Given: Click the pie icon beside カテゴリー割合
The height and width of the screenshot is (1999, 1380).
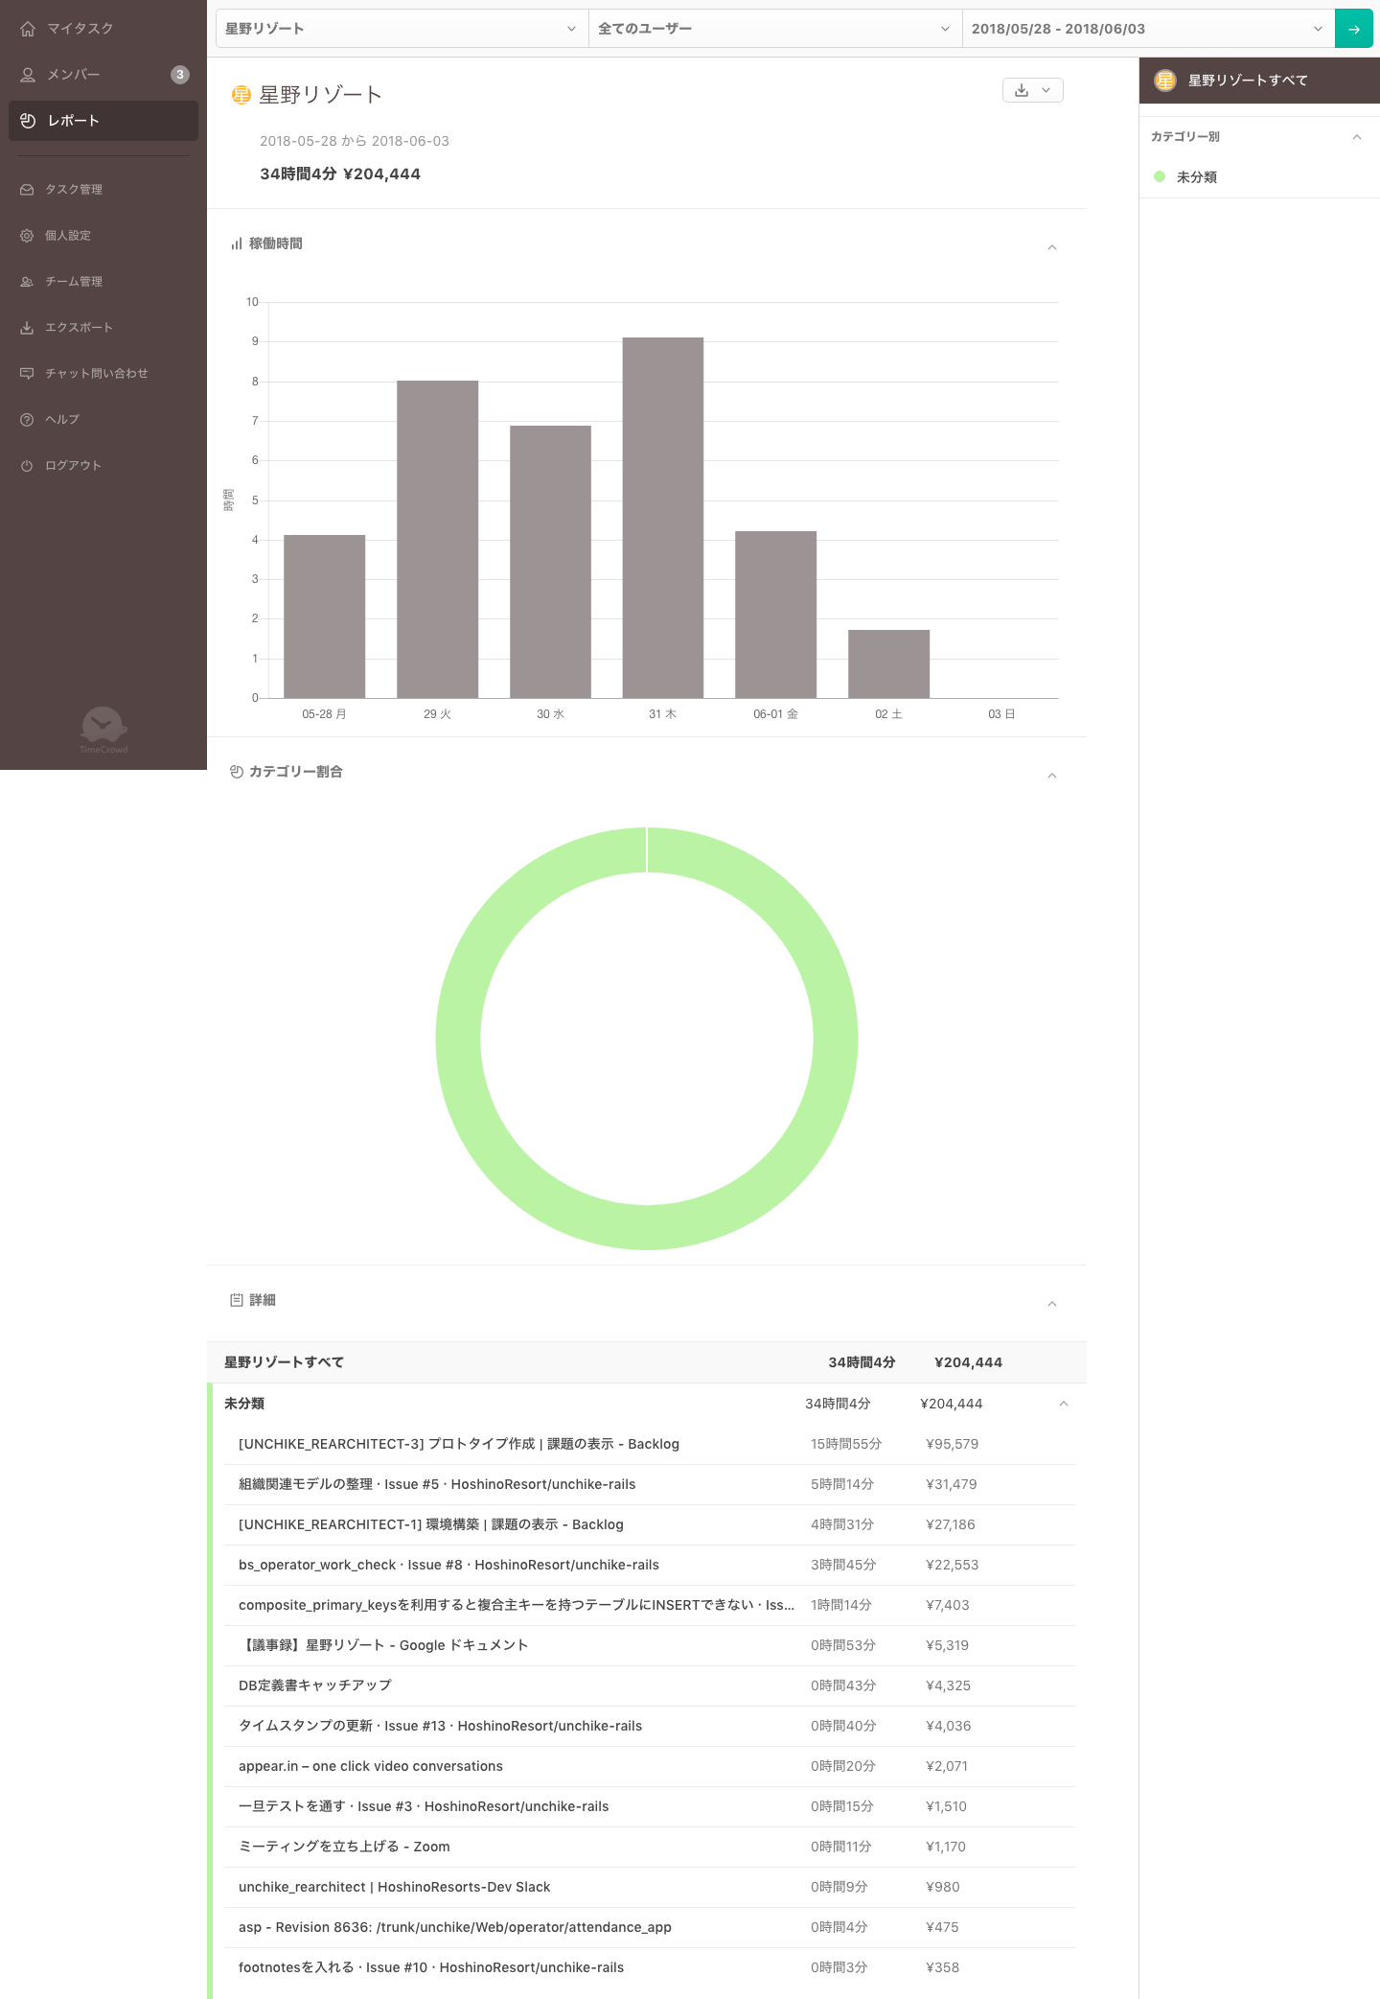Looking at the screenshot, I should click(237, 772).
